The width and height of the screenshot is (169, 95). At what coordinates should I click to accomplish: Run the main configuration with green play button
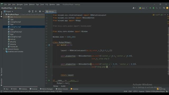click(x=150, y=8)
